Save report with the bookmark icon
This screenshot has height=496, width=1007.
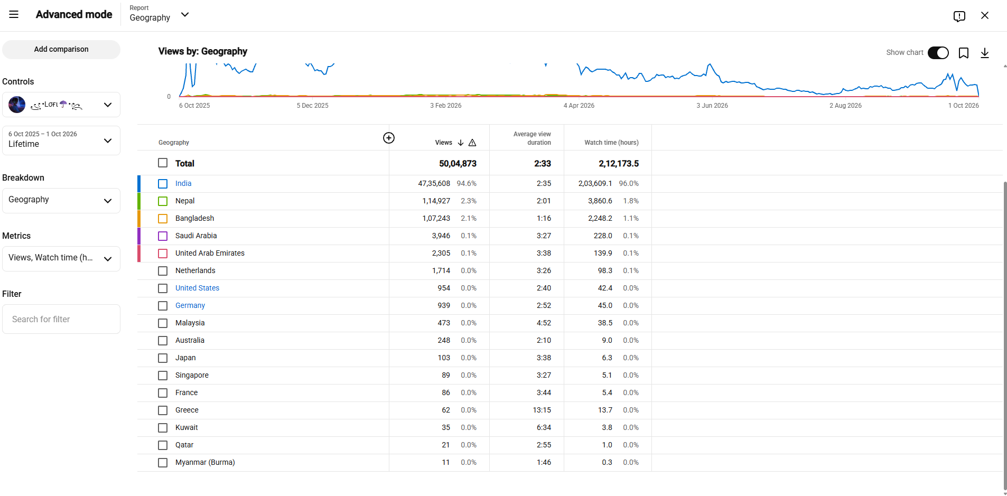(964, 53)
